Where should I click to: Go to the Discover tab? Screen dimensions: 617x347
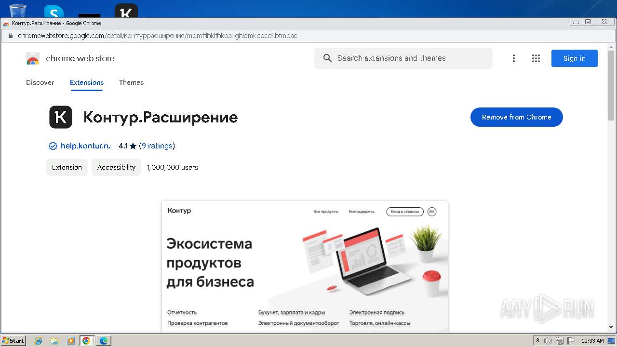click(x=40, y=82)
